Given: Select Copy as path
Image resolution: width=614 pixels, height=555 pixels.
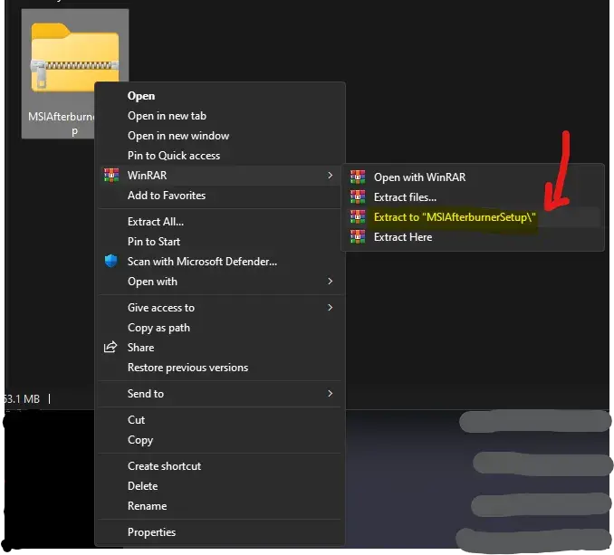Looking at the screenshot, I should click(x=158, y=328).
